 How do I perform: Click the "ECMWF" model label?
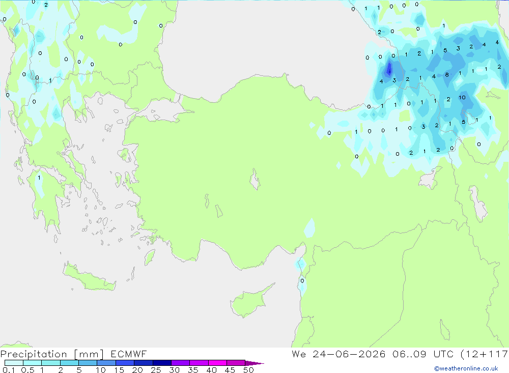pyautogui.click(x=129, y=354)
